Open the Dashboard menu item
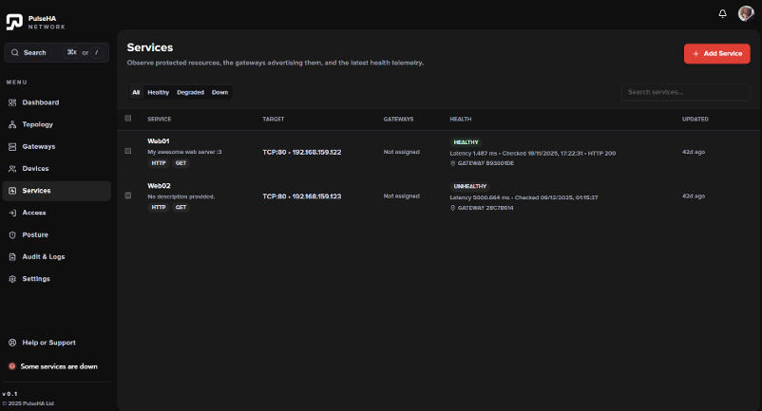The width and height of the screenshot is (762, 411). tap(57, 103)
